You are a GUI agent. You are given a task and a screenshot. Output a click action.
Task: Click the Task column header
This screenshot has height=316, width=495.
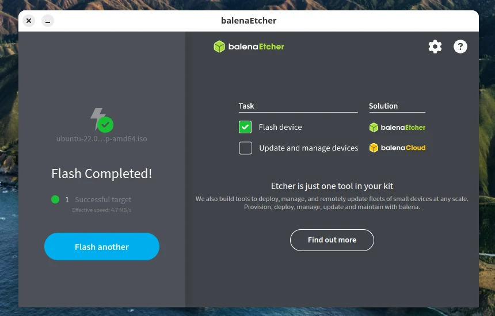tap(246, 106)
